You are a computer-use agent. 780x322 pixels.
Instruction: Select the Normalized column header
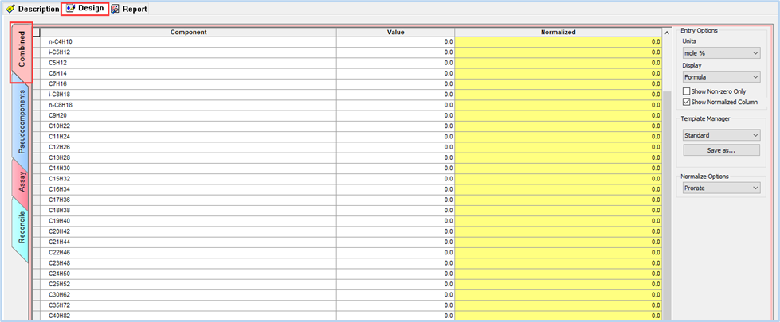(558, 32)
